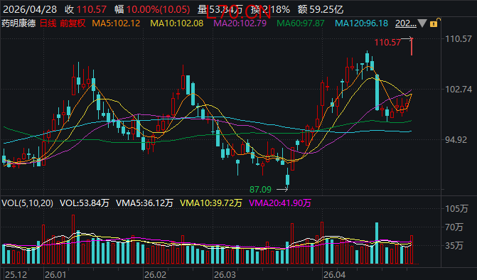This screenshot has width=477, height=280.
Task: Click the 70万 volume axis label
Action: tap(454, 227)
